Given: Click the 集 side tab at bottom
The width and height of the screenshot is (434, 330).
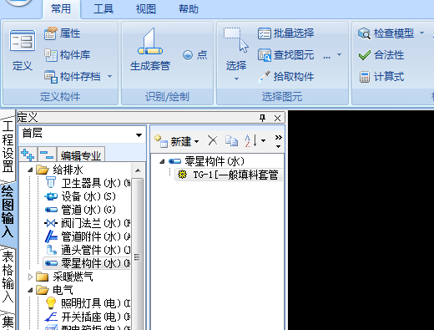Looking at the screenshot, I should tap(8, 322).
